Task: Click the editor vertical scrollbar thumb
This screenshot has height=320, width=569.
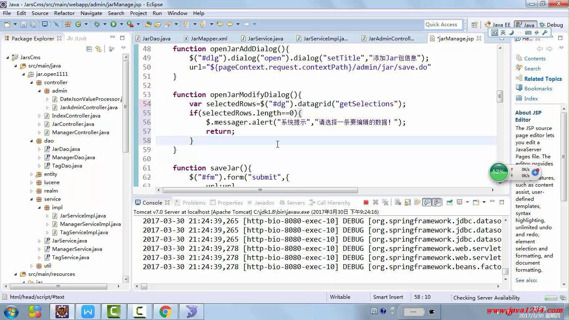Action: click(500, 96)
